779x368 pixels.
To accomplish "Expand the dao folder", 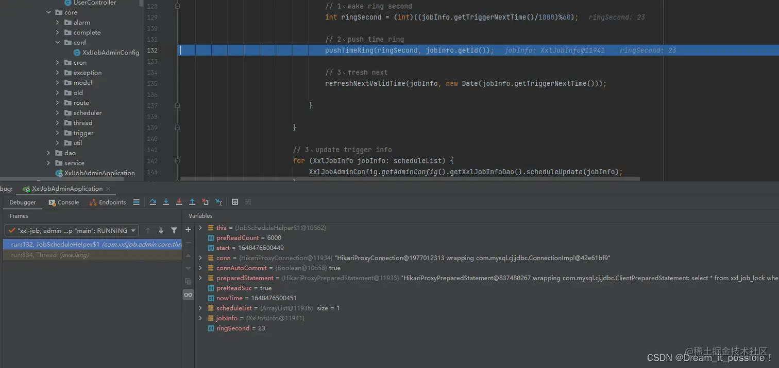I will tap(48, 153).
